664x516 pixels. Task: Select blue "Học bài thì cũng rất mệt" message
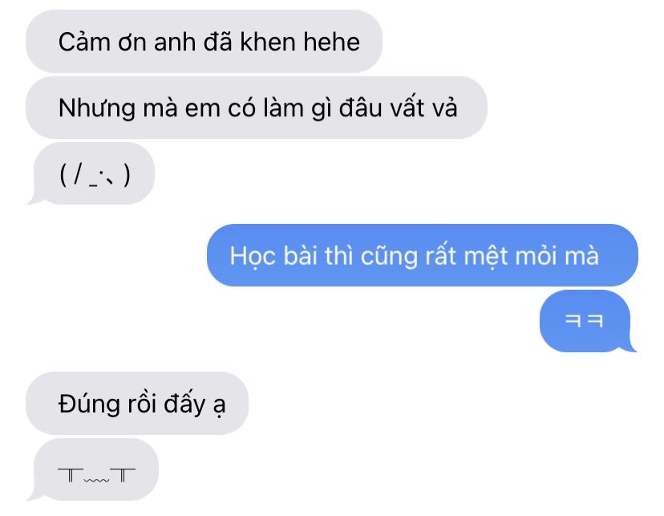point(422,255)
